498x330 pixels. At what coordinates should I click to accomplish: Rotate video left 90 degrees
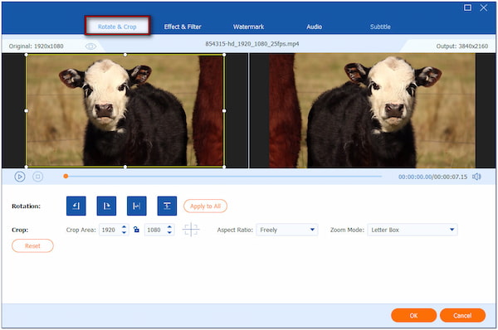(x=76, y=206)
